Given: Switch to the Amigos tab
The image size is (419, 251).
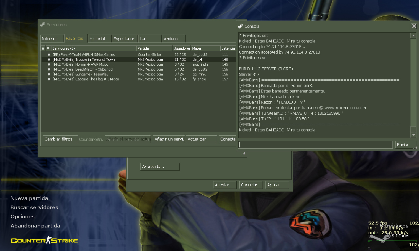Looking at the screenshot, I should pyautogui.click(x=174, y=39).
